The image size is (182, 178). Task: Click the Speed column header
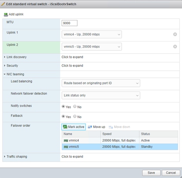[120, 134]
